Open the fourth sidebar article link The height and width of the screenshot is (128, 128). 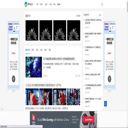[93, 62]
